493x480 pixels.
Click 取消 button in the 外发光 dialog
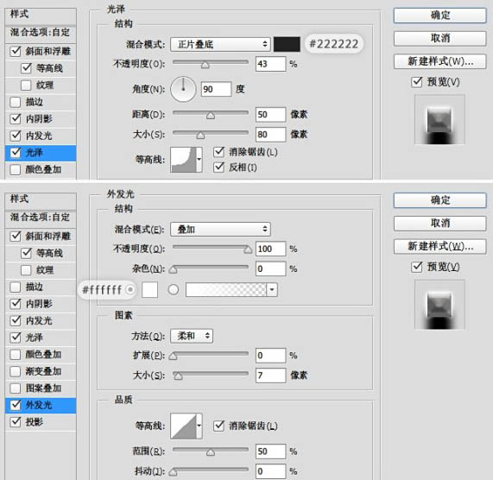pos(439,224)
